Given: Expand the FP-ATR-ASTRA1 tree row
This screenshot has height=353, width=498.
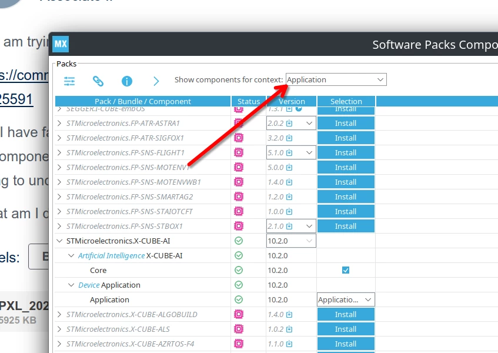Looking at the screenshot, I should pyautogui.click(x=59, y=124).
